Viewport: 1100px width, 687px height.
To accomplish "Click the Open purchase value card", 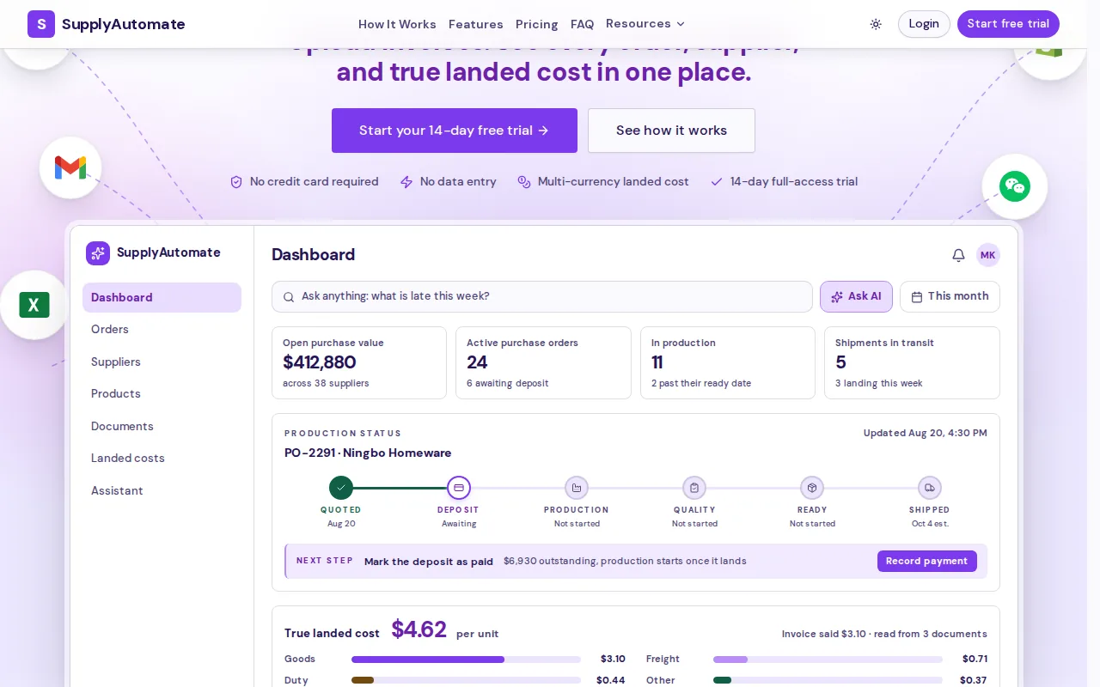I will (359, 362).
